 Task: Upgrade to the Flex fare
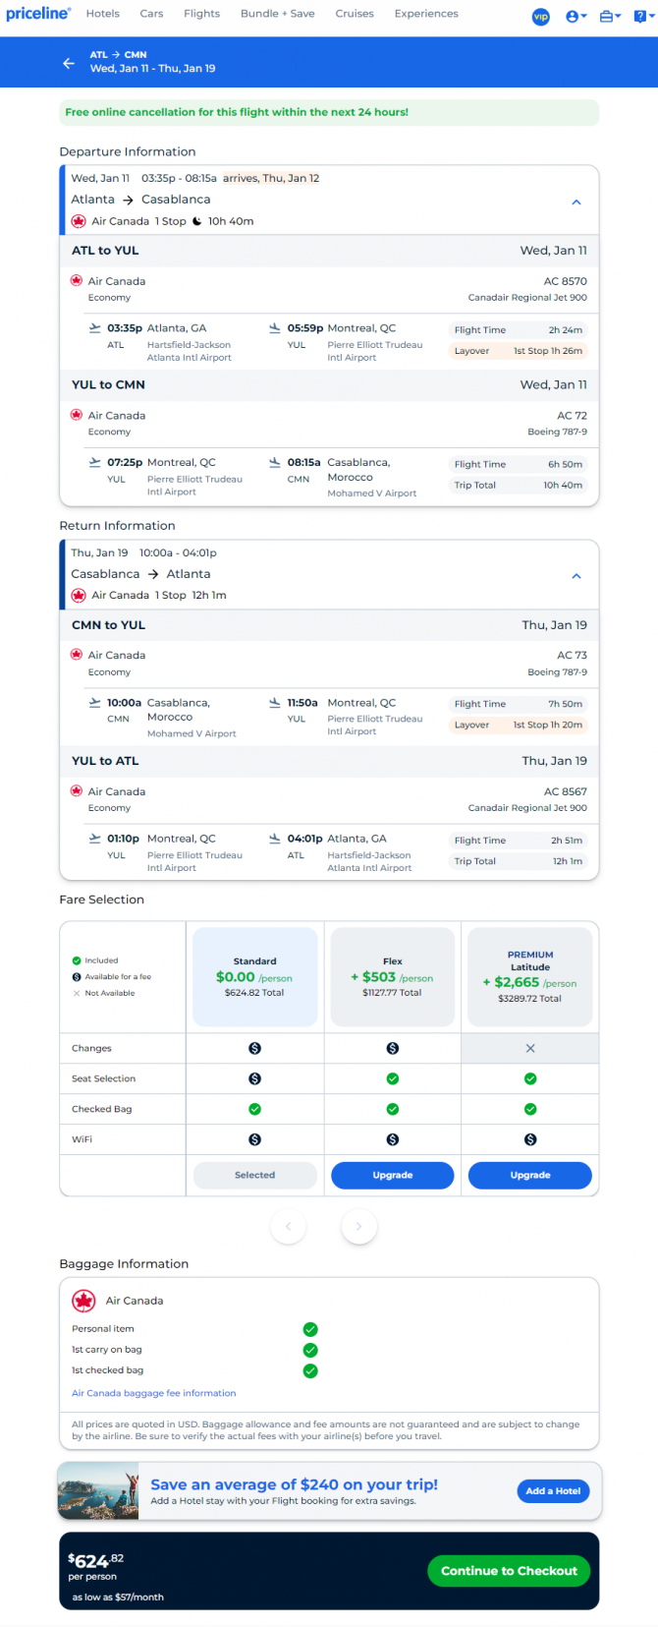(x=393, y=1175)
